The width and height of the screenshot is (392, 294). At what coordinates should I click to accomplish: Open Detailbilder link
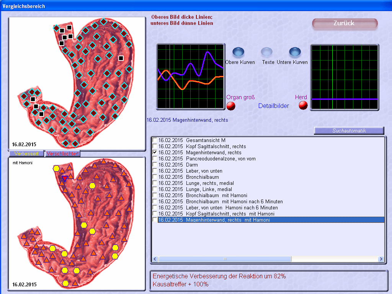(x=273, y=106)
